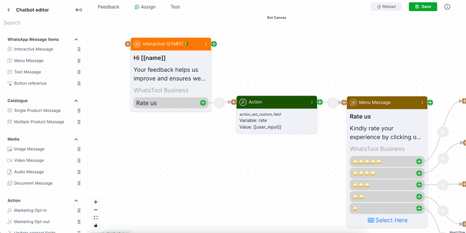Screen dimensions: 466x233
Task: Click the Reload button
Action: (386, 7)
